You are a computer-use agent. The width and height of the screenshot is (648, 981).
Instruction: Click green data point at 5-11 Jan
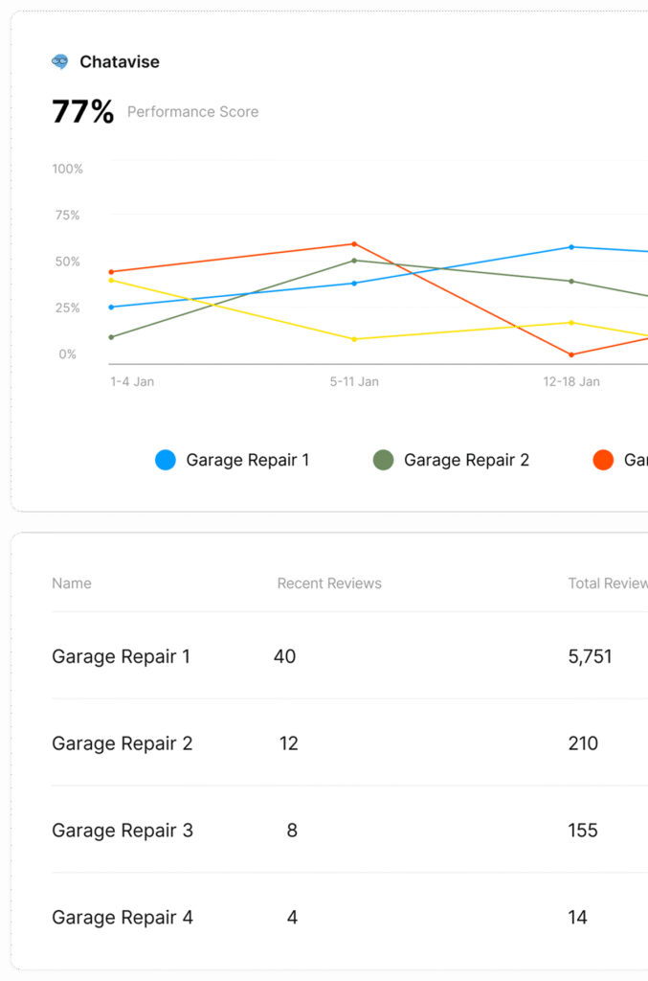coord(354,261)
